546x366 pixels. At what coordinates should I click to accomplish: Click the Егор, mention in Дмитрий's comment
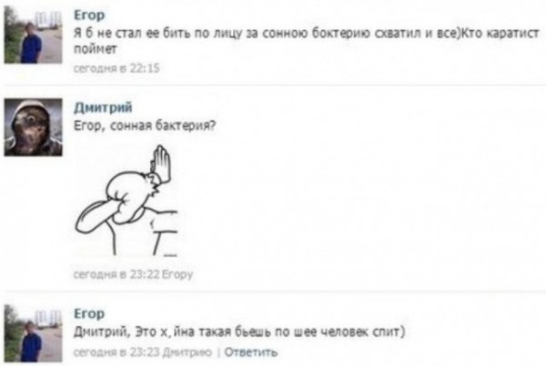click(89, 125)
